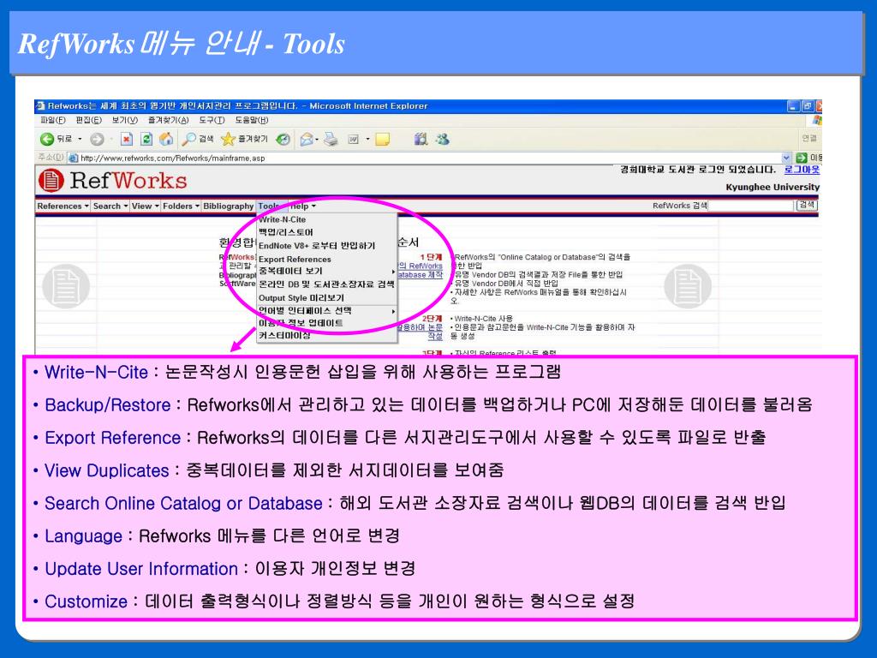877x658 pixels.
Task: Click the RefWorks 검색 input field
Action: pos(750,206)
